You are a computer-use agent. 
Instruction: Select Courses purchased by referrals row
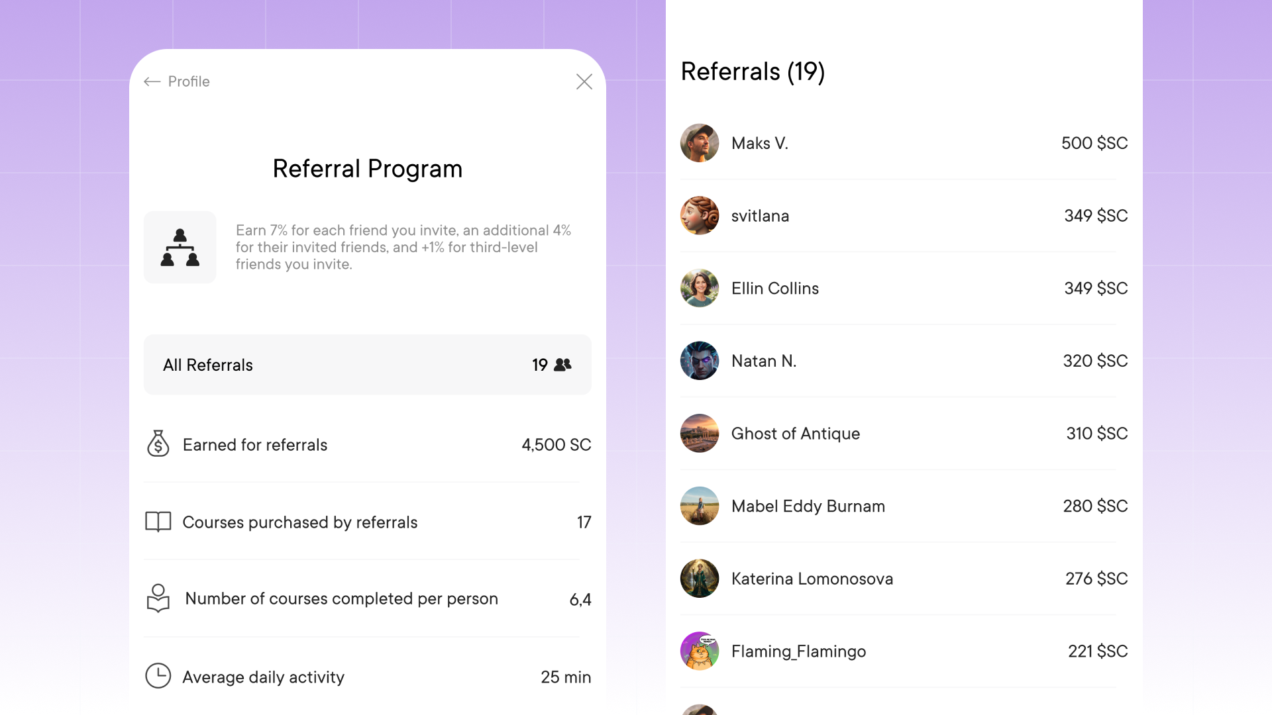tap(367, 522)
